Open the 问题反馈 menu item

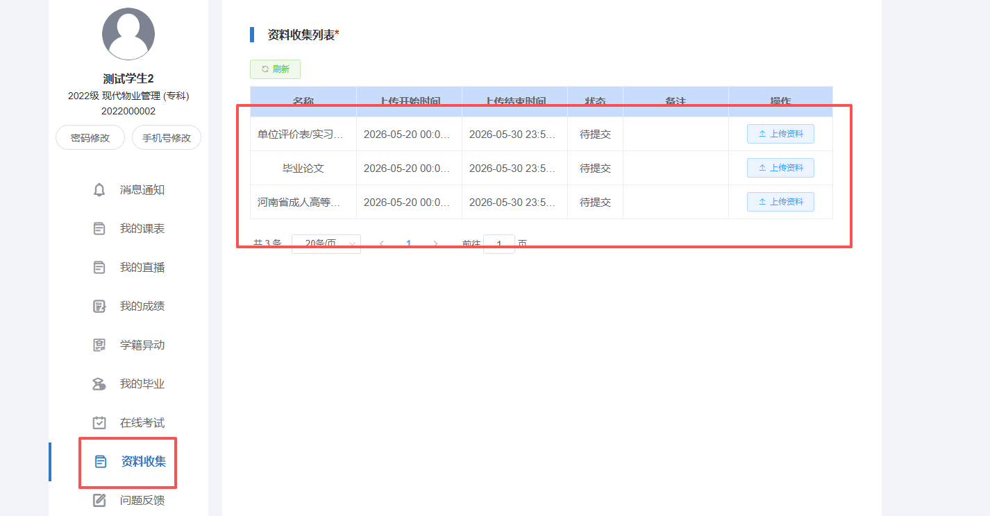[142, 500]
